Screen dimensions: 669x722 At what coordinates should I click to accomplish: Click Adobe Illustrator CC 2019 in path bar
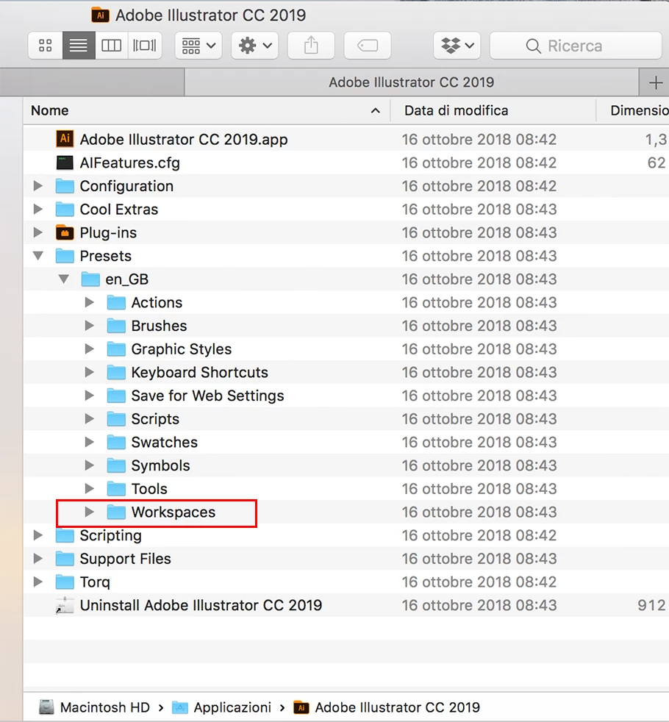pos(397,707)
